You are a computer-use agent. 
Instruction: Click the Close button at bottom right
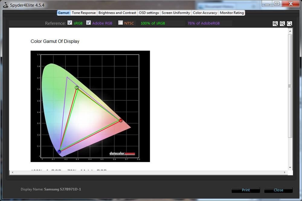278,190
